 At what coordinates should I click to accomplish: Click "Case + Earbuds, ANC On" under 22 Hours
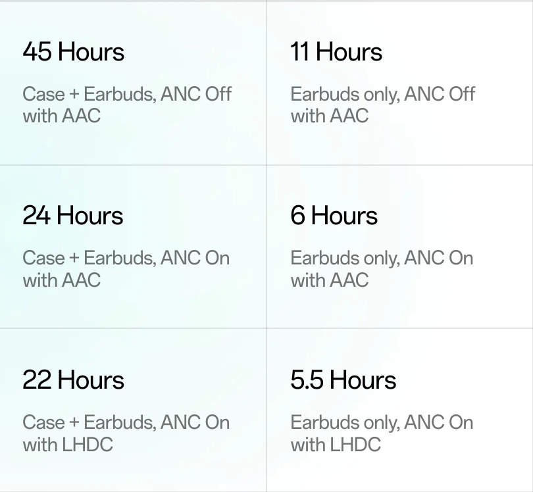126,422
